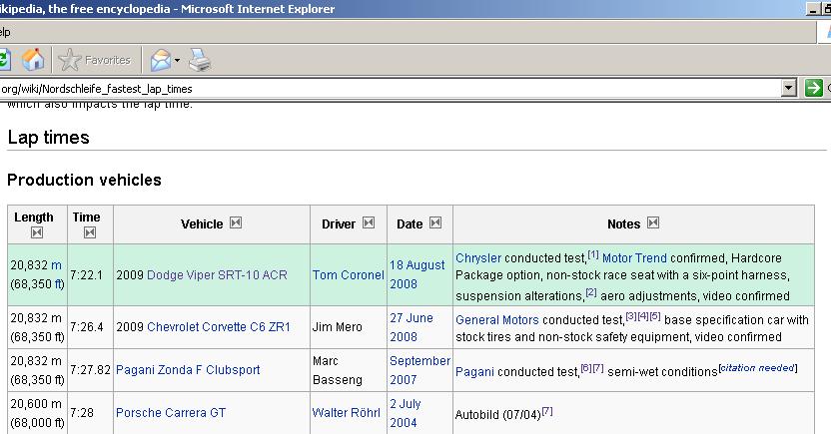The height and width of the screenshot is (434, 831).
Task: Click the Motor Trend link in Notes
Action: coord(634,257)
